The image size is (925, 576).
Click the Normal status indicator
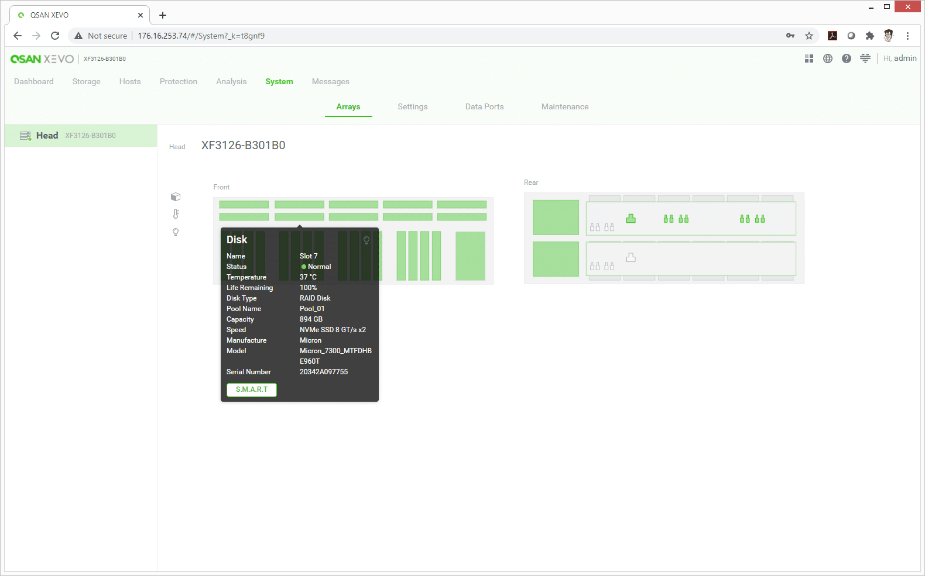[316, 267]
